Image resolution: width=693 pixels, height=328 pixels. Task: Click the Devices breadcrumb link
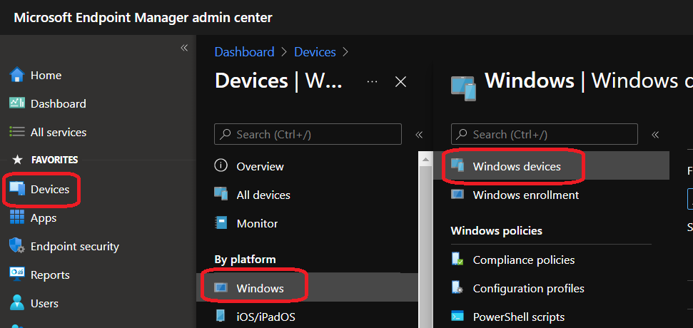tap(315, 52)
